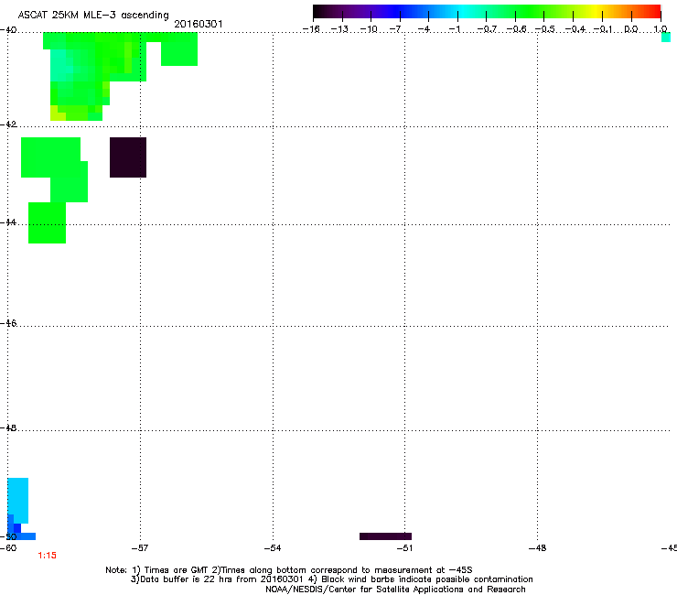Click the "-60" longitude axis label
Image resolution: width=677 pixels, height=595 pixels.
[8, 548]
